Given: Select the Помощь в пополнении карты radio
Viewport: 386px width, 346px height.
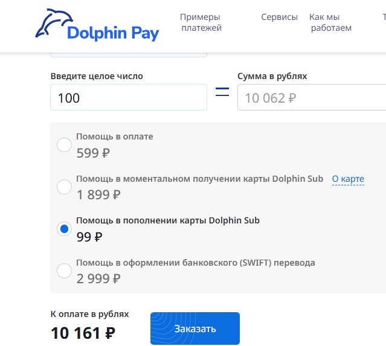Looking at the screenshot, I should click(64, 229).
